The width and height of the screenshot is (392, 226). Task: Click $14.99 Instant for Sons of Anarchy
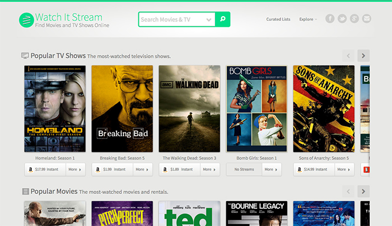[x=314, y=170]
